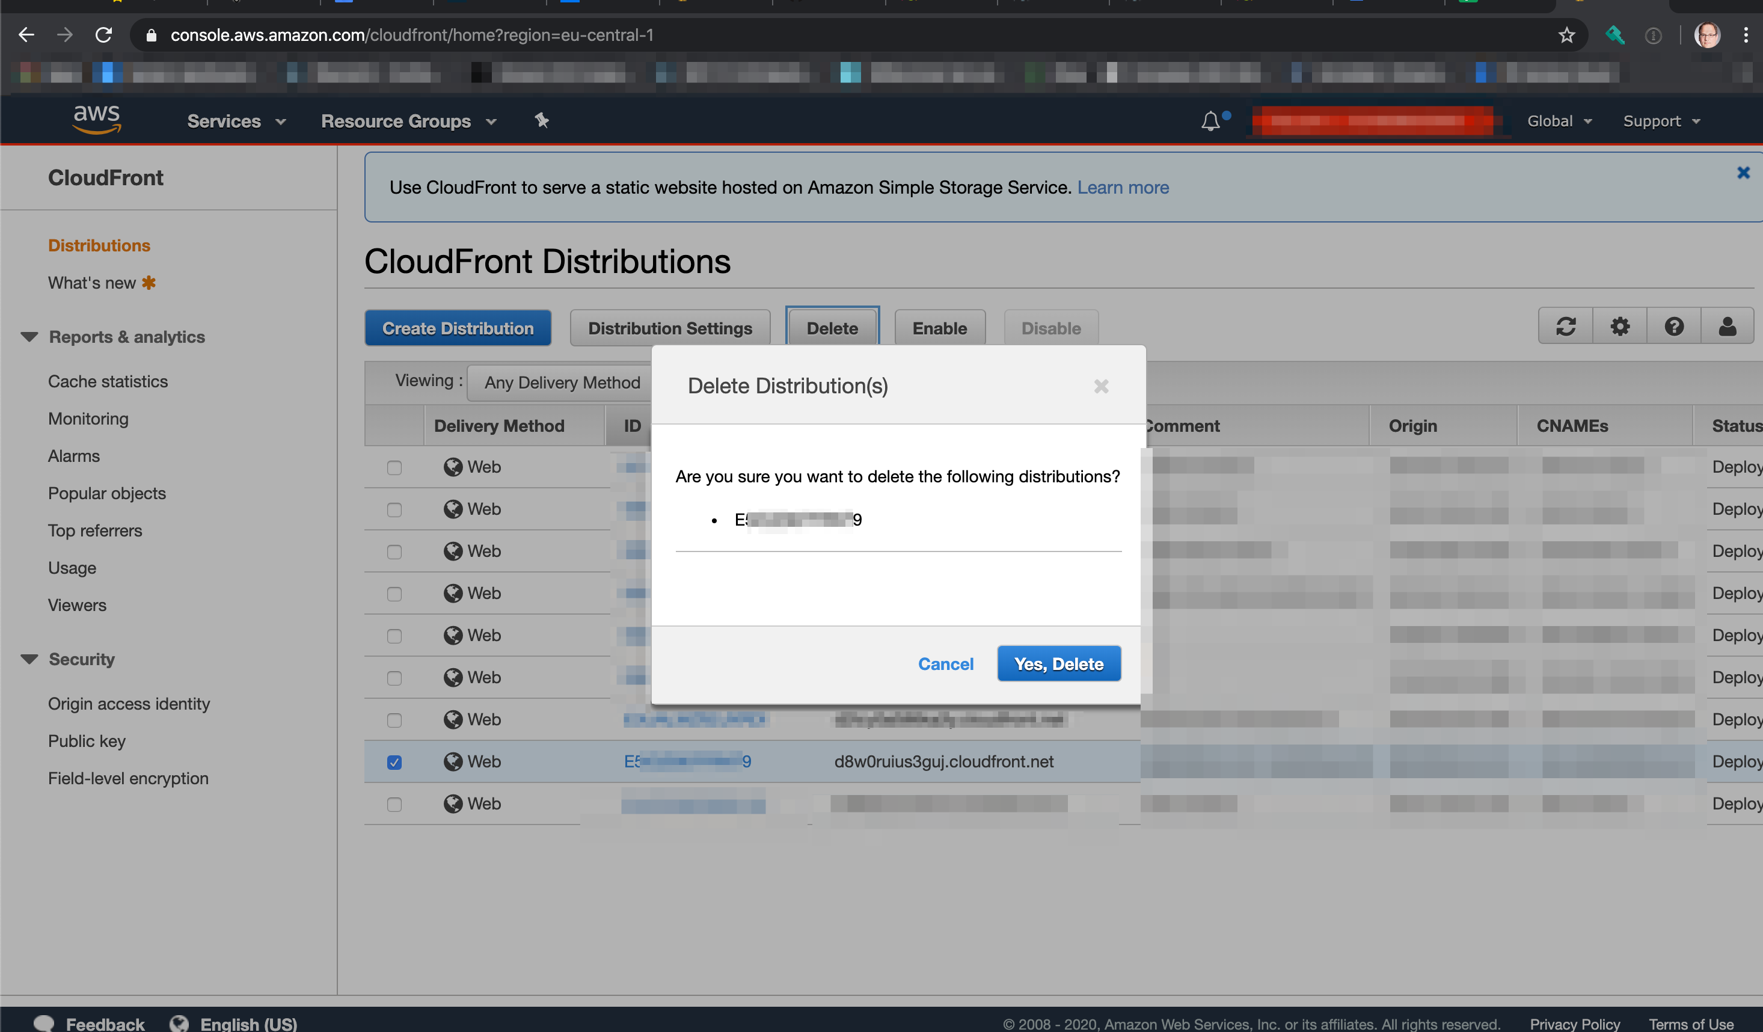Open Monitoring in the sidebar
1763x1032 pixels.
click(88, 419)
